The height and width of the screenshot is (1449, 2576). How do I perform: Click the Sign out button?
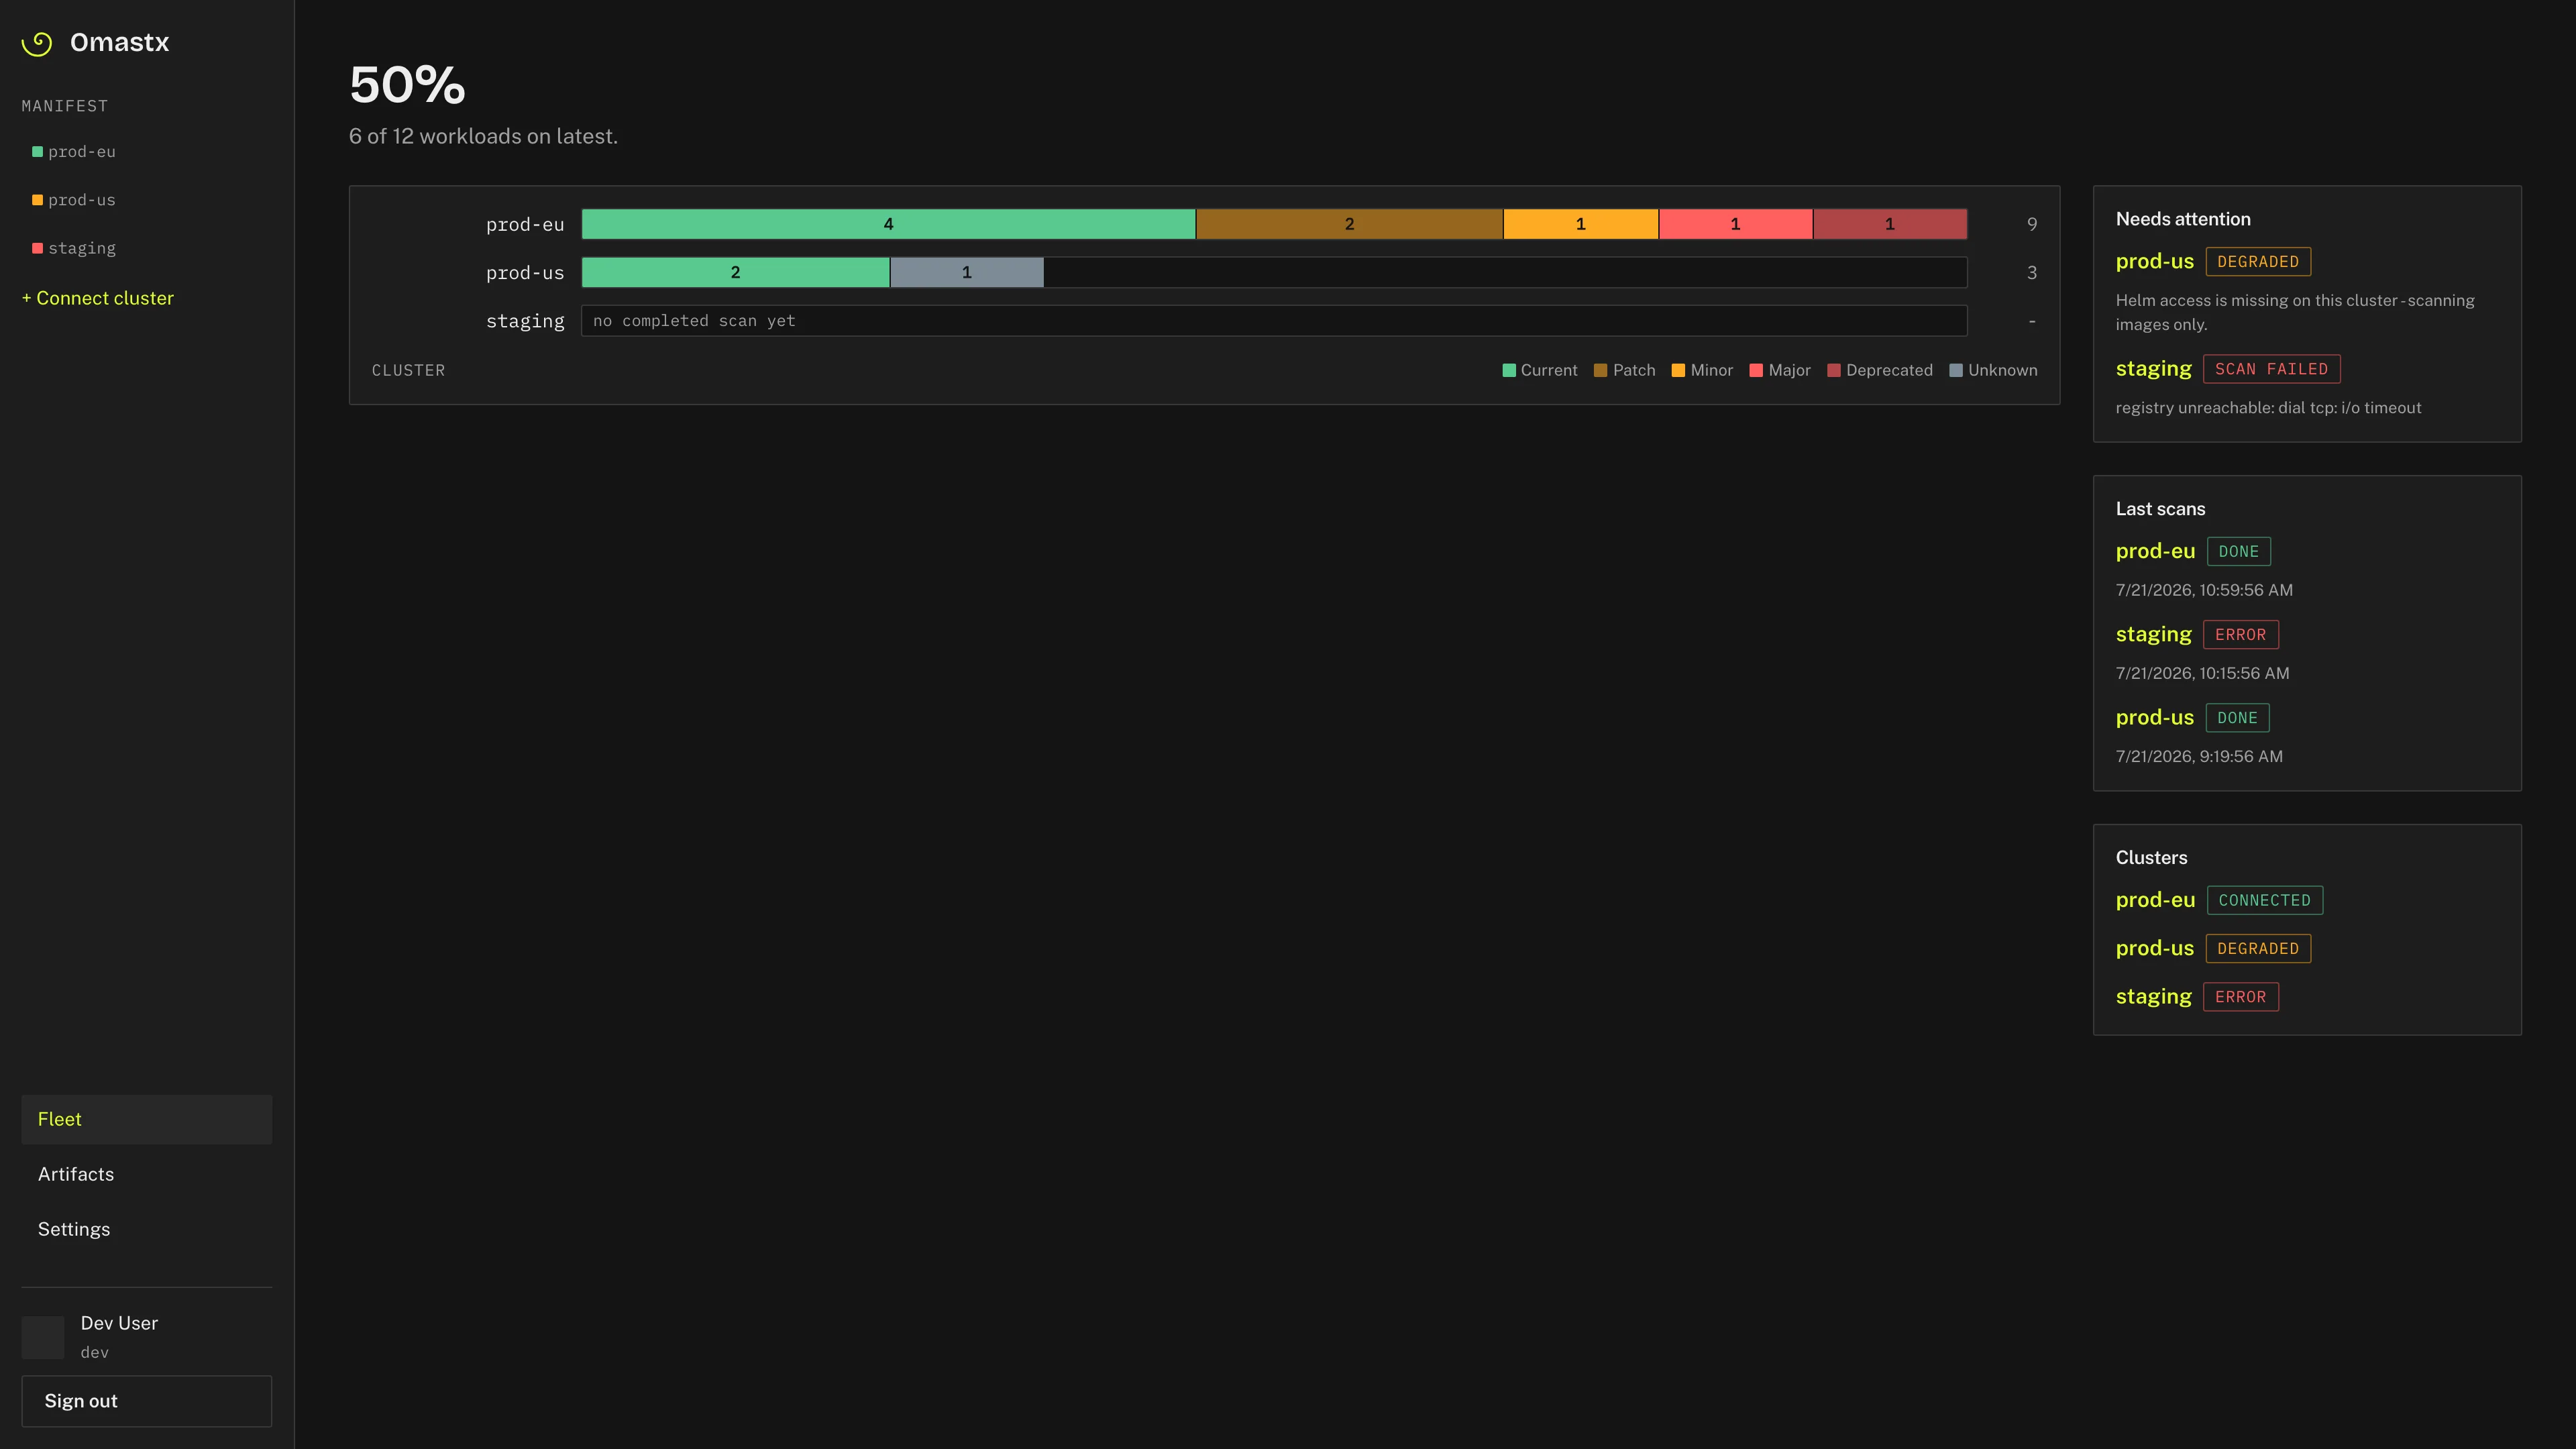click(146, 1401)
